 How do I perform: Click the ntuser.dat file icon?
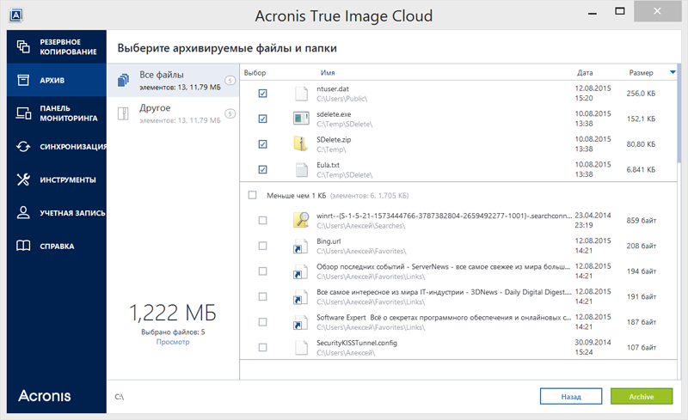(x=301, y=94)
